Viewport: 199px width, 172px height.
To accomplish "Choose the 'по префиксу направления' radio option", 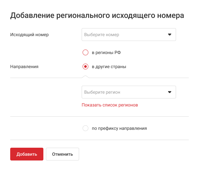I will coord(85,128).
